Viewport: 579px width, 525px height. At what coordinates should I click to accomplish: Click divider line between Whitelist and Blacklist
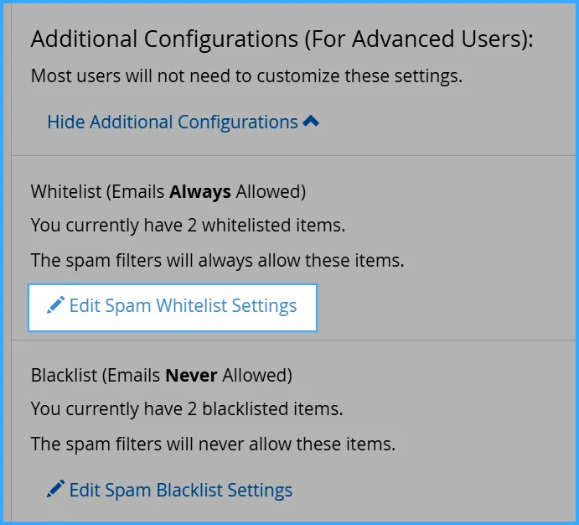[293, 340]
